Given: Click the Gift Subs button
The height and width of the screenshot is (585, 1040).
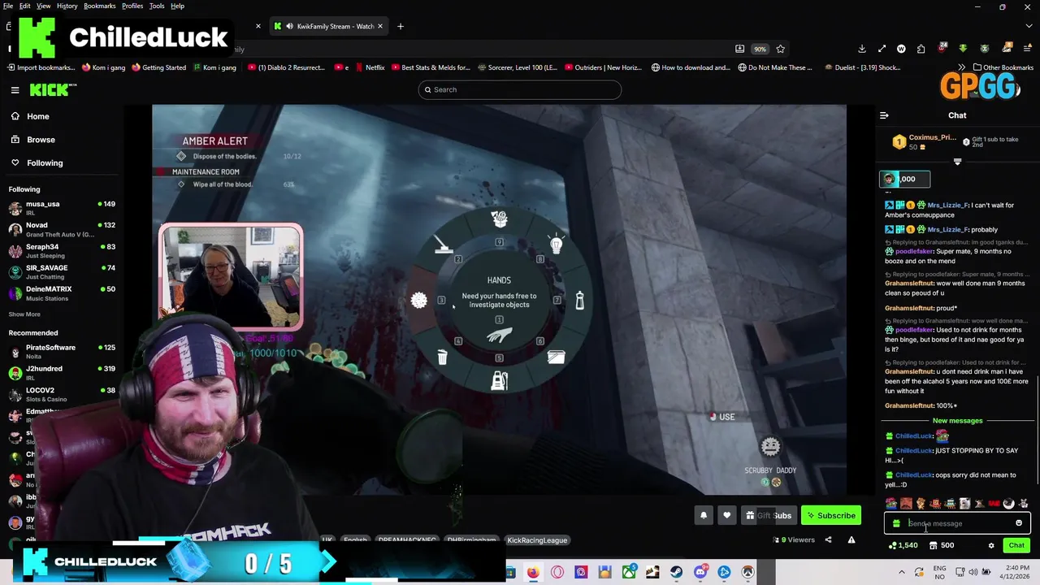Looking at the screenshot, I should click(768, 515).
